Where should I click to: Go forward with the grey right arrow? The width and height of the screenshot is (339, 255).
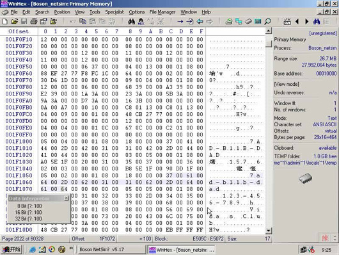tap(209, 21)
